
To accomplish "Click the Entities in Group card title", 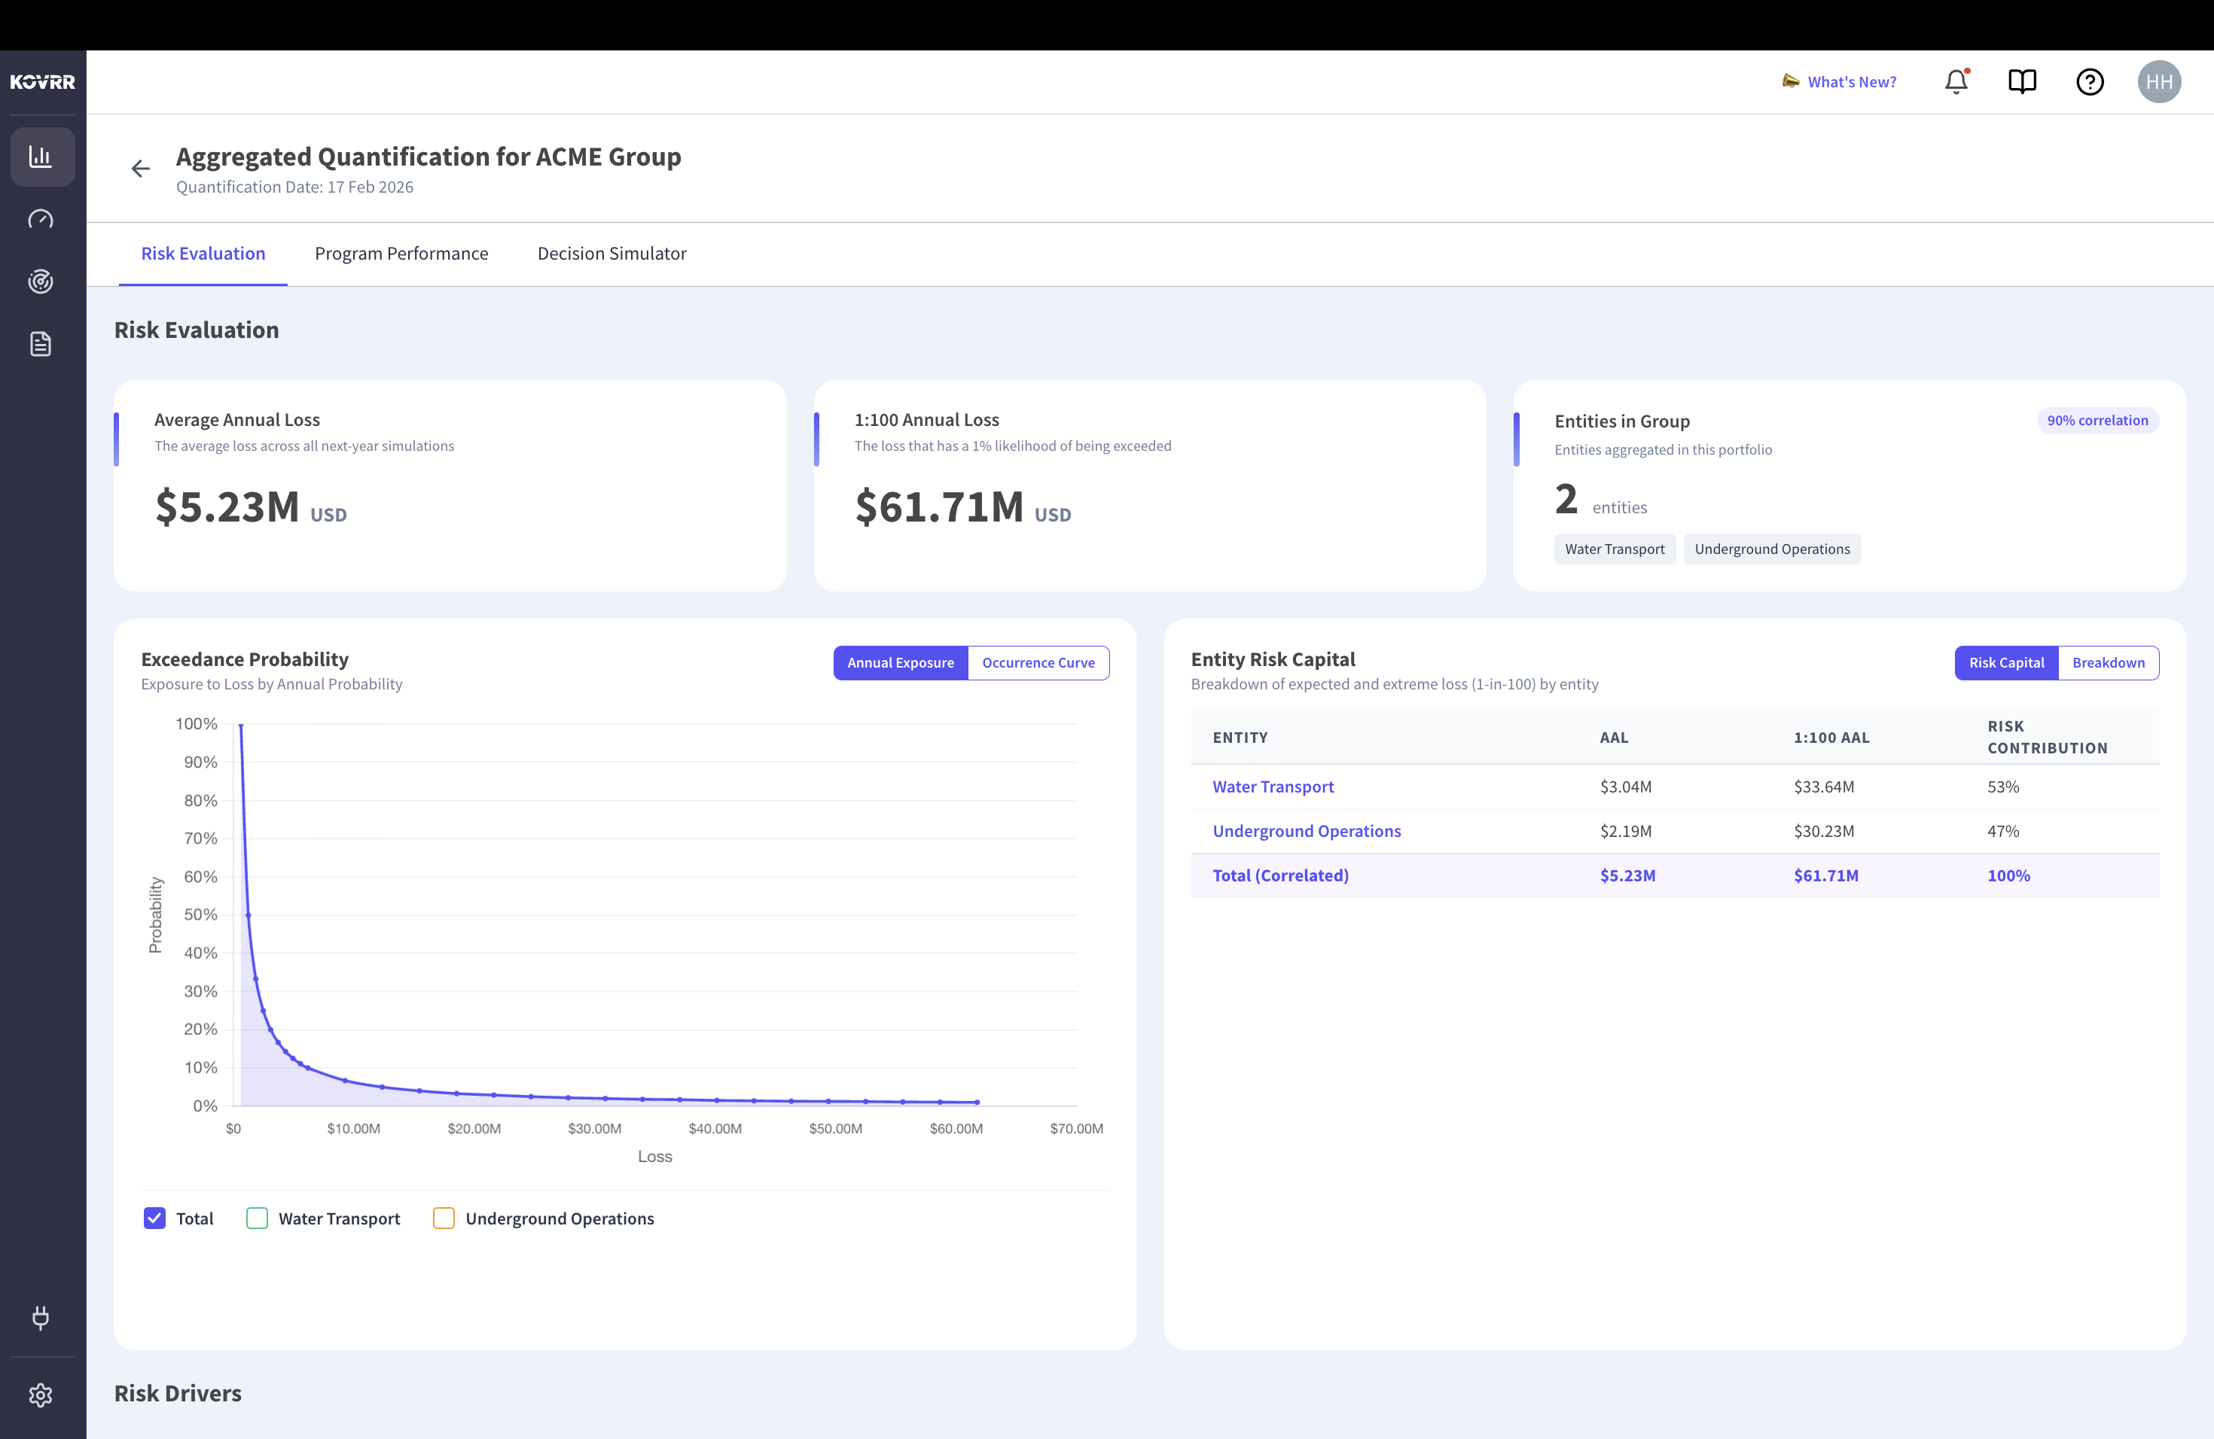I will tap(1621, 421).
